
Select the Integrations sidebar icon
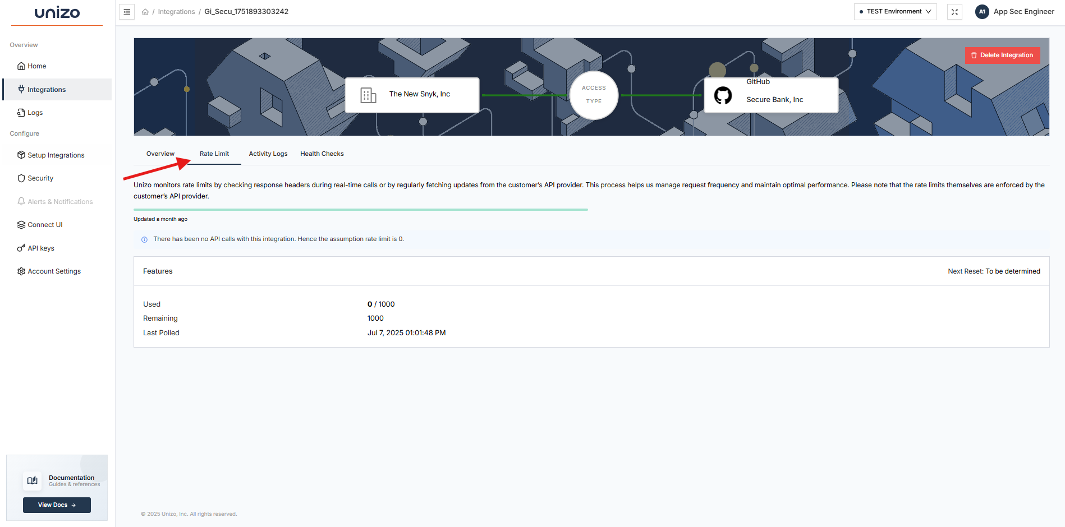(x=21, y=89)
